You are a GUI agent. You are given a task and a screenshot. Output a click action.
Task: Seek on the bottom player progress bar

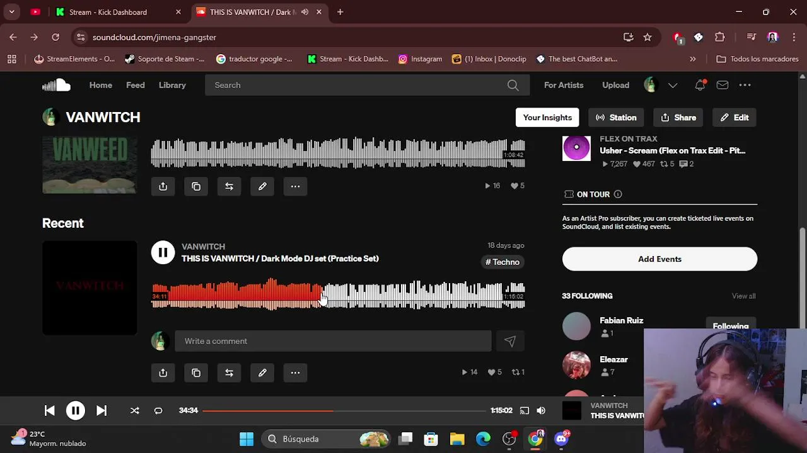pos(344,410)
